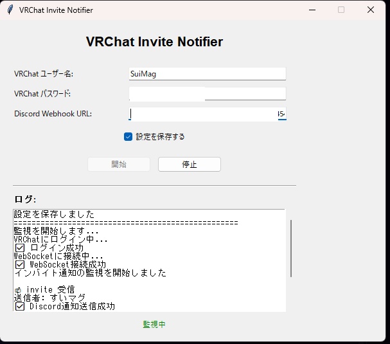Click the Discord通知送信成功 log line
This screenshot has height=344, width=390.
[65, 307]
